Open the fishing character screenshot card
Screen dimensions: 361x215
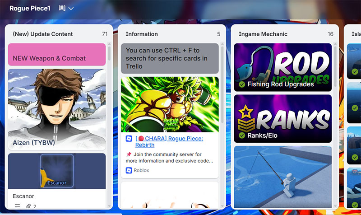coord(283,177)
